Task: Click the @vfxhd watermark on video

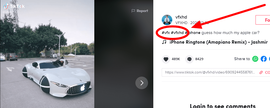Action: [x=8, y=12]
